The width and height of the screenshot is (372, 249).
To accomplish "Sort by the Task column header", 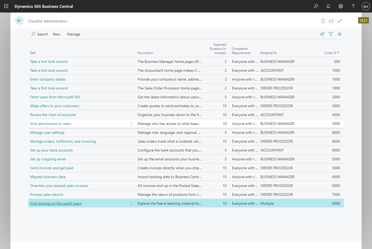I will coord(33,53).
